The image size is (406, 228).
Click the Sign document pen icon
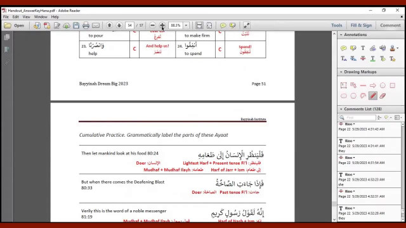coord(56,25)
